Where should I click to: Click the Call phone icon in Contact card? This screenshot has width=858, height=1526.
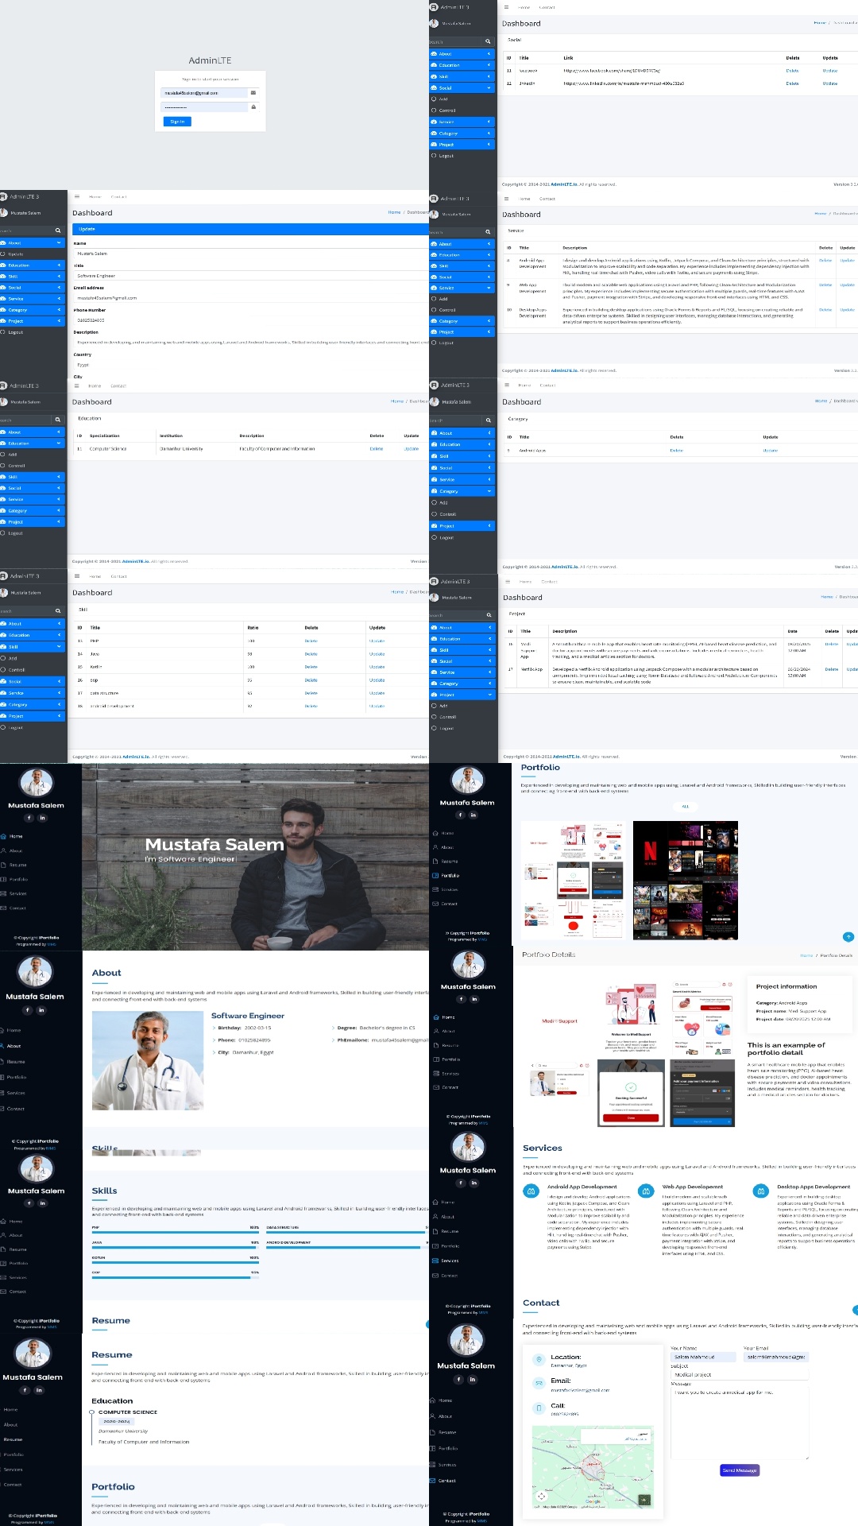539,1408
